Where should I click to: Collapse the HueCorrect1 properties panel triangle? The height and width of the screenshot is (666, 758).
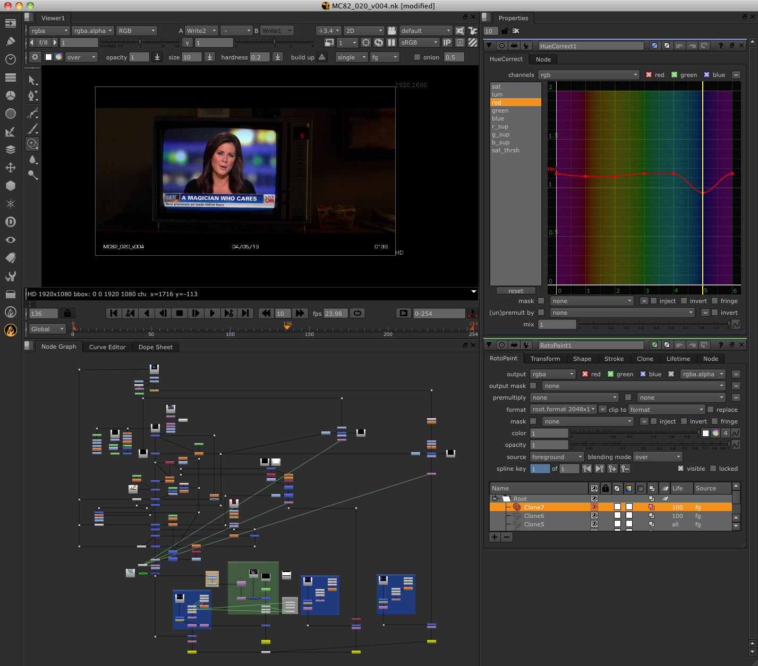489,46
